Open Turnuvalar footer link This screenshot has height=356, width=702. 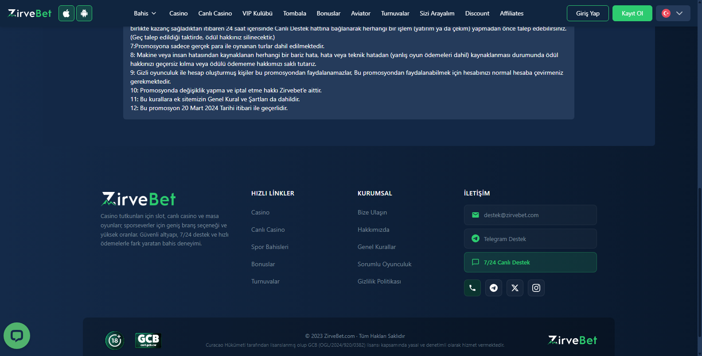point(265,281)
